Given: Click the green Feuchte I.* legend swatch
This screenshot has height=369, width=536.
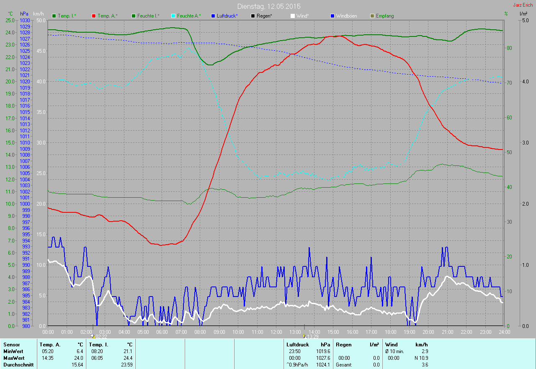Looking at the screenshot, I should [x=134, y=16].
